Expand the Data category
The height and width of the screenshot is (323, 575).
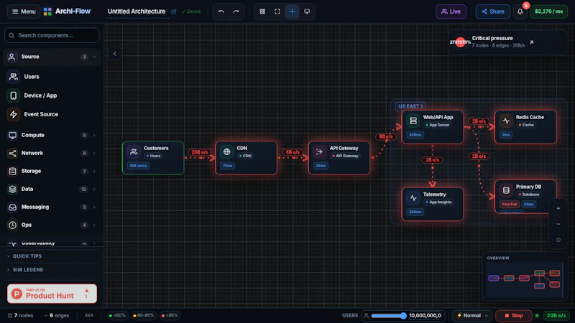tap(52, 189)
